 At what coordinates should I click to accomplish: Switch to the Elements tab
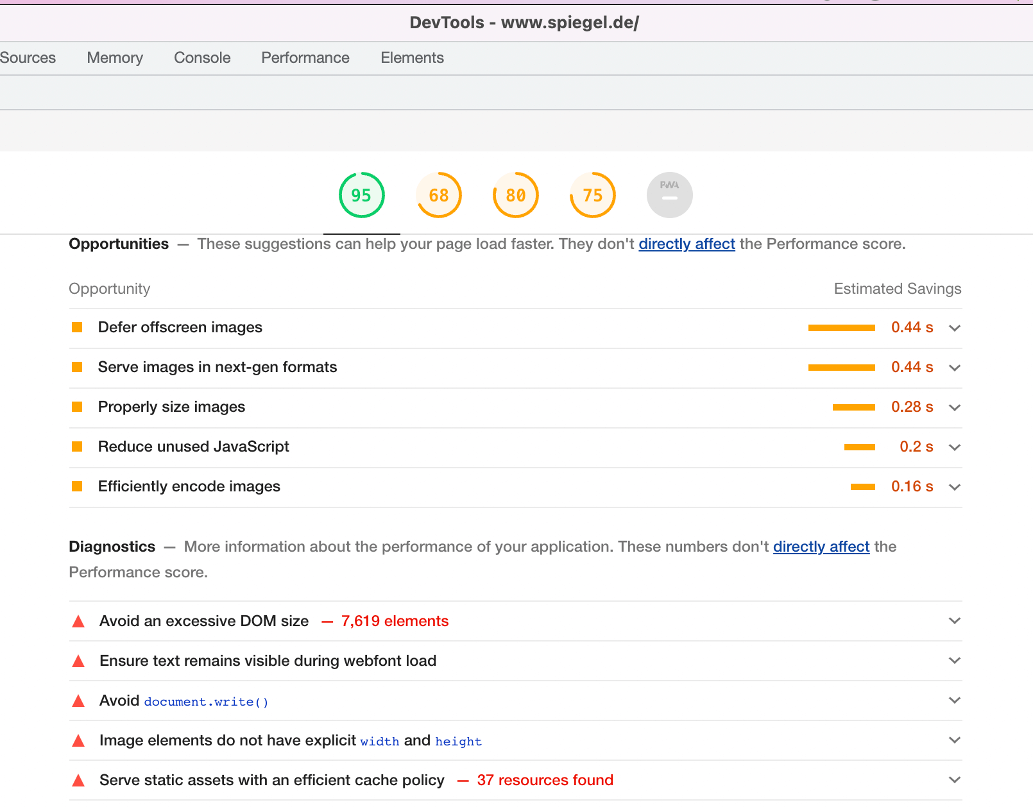[x=412, y=58]
